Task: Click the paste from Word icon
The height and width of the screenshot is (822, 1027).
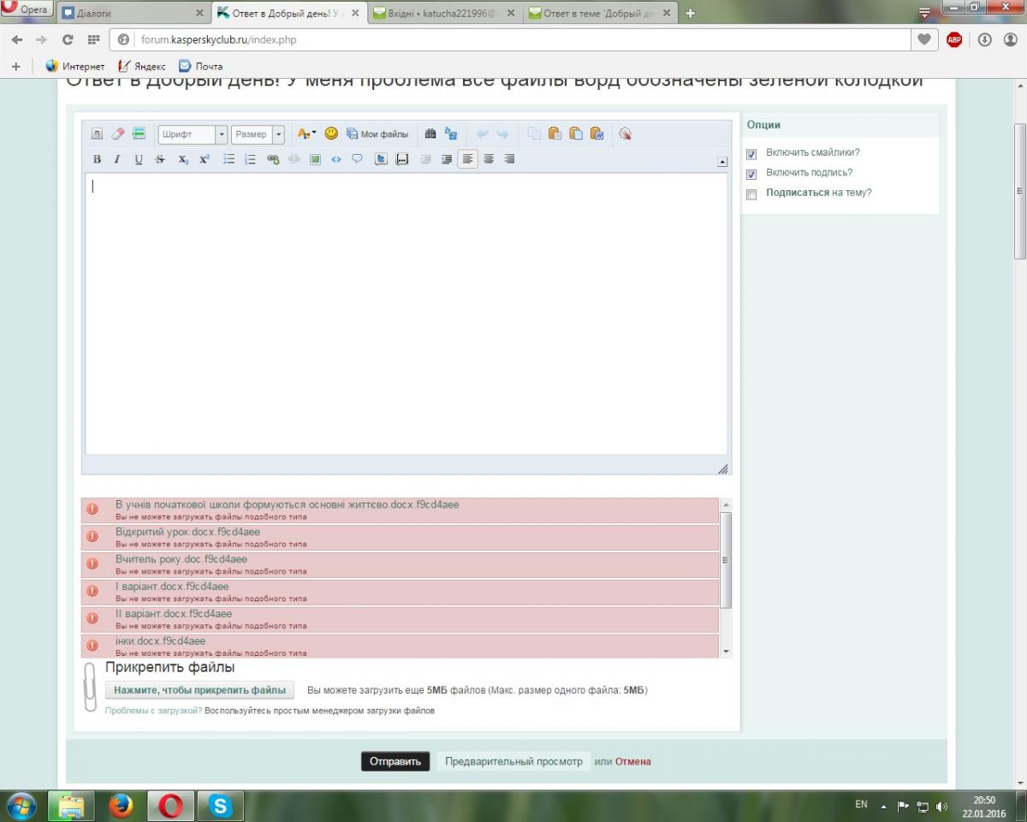Action: tap(597, 134)
